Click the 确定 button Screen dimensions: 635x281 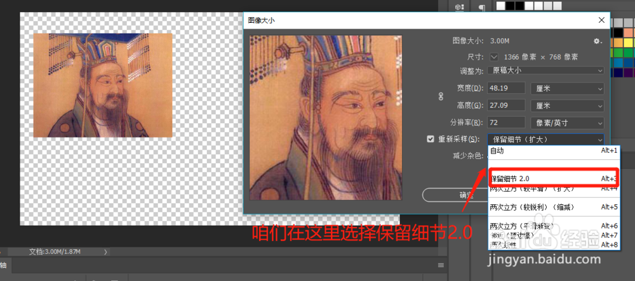click(455, 195)
